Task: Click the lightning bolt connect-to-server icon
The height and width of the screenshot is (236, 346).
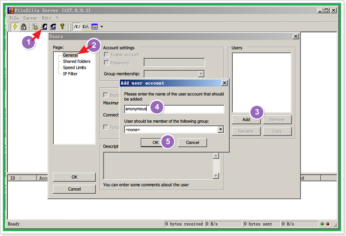Action: tap(15, 27)
